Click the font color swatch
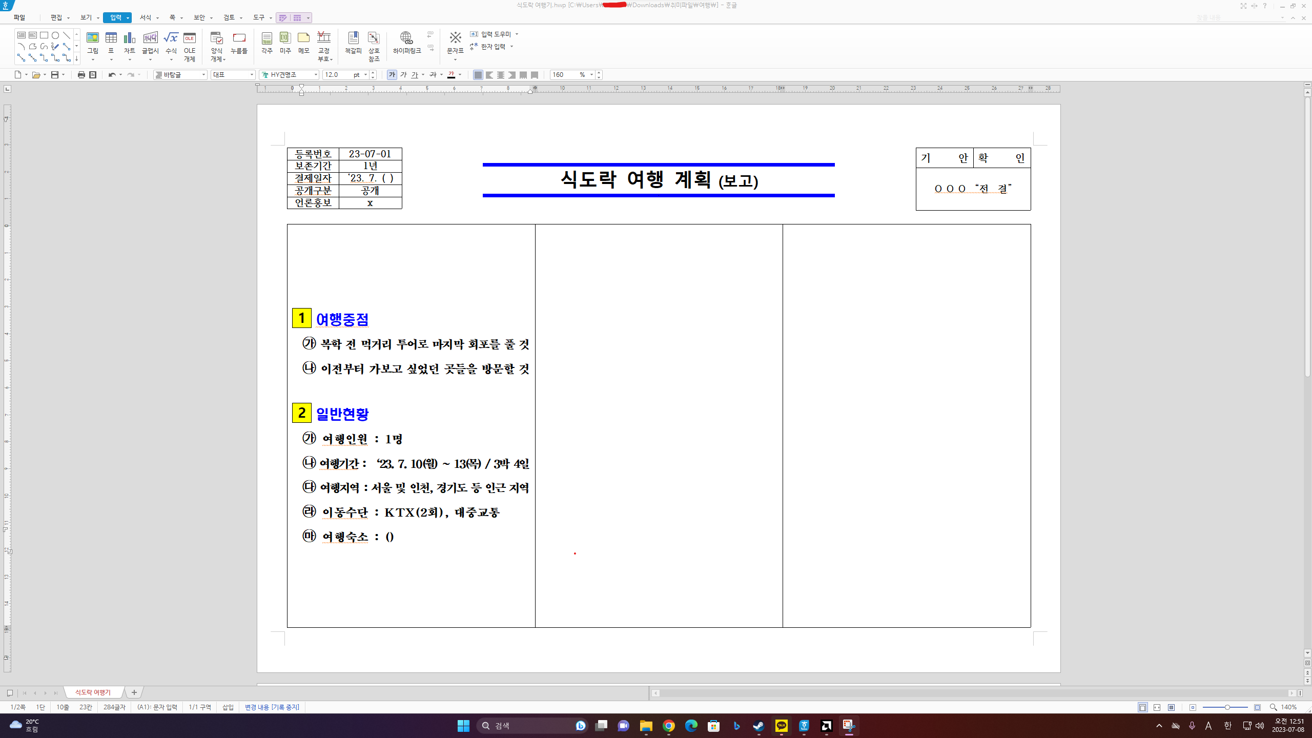Image resolution: width=1312 pixels, height=738 pixels. [451, 75]
